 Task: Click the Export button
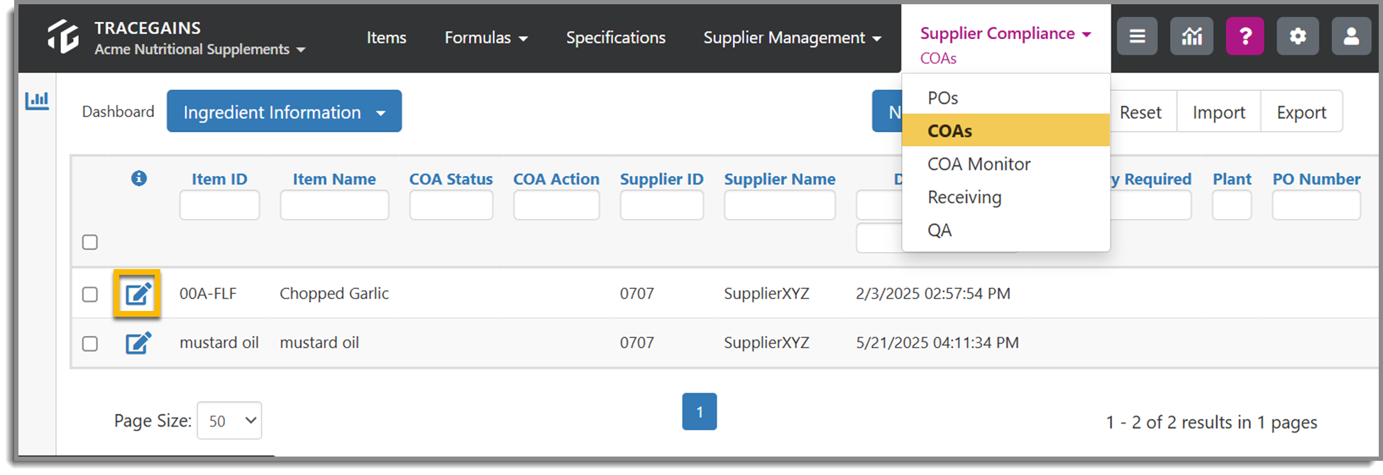[x=1301, y=111]
